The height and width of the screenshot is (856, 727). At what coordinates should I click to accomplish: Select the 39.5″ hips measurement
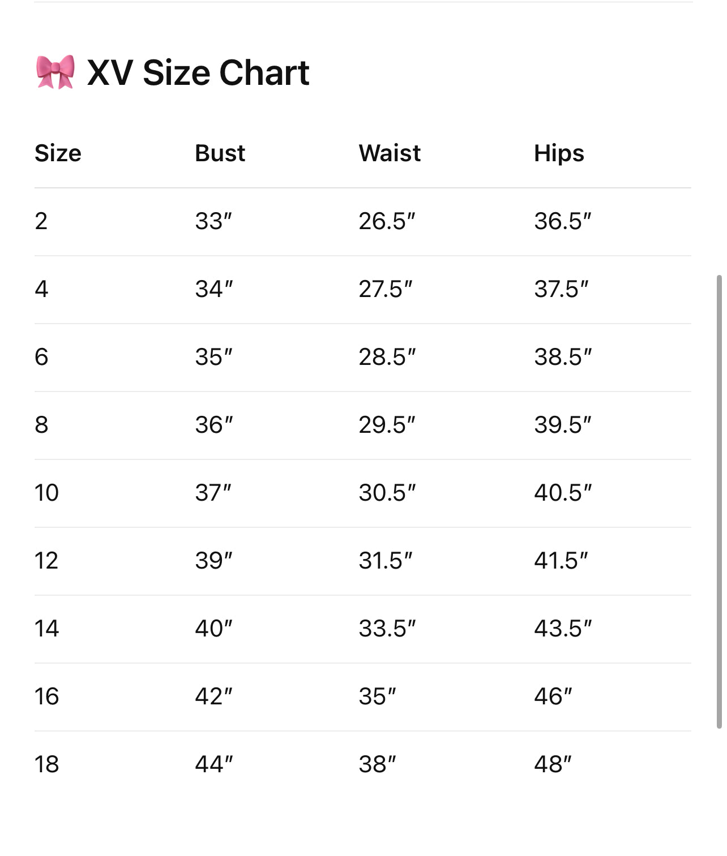tap(563, 425)
